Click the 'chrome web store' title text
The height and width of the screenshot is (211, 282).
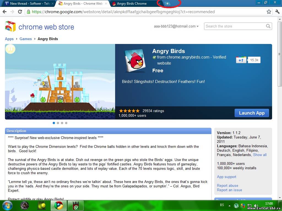(46, 27)
